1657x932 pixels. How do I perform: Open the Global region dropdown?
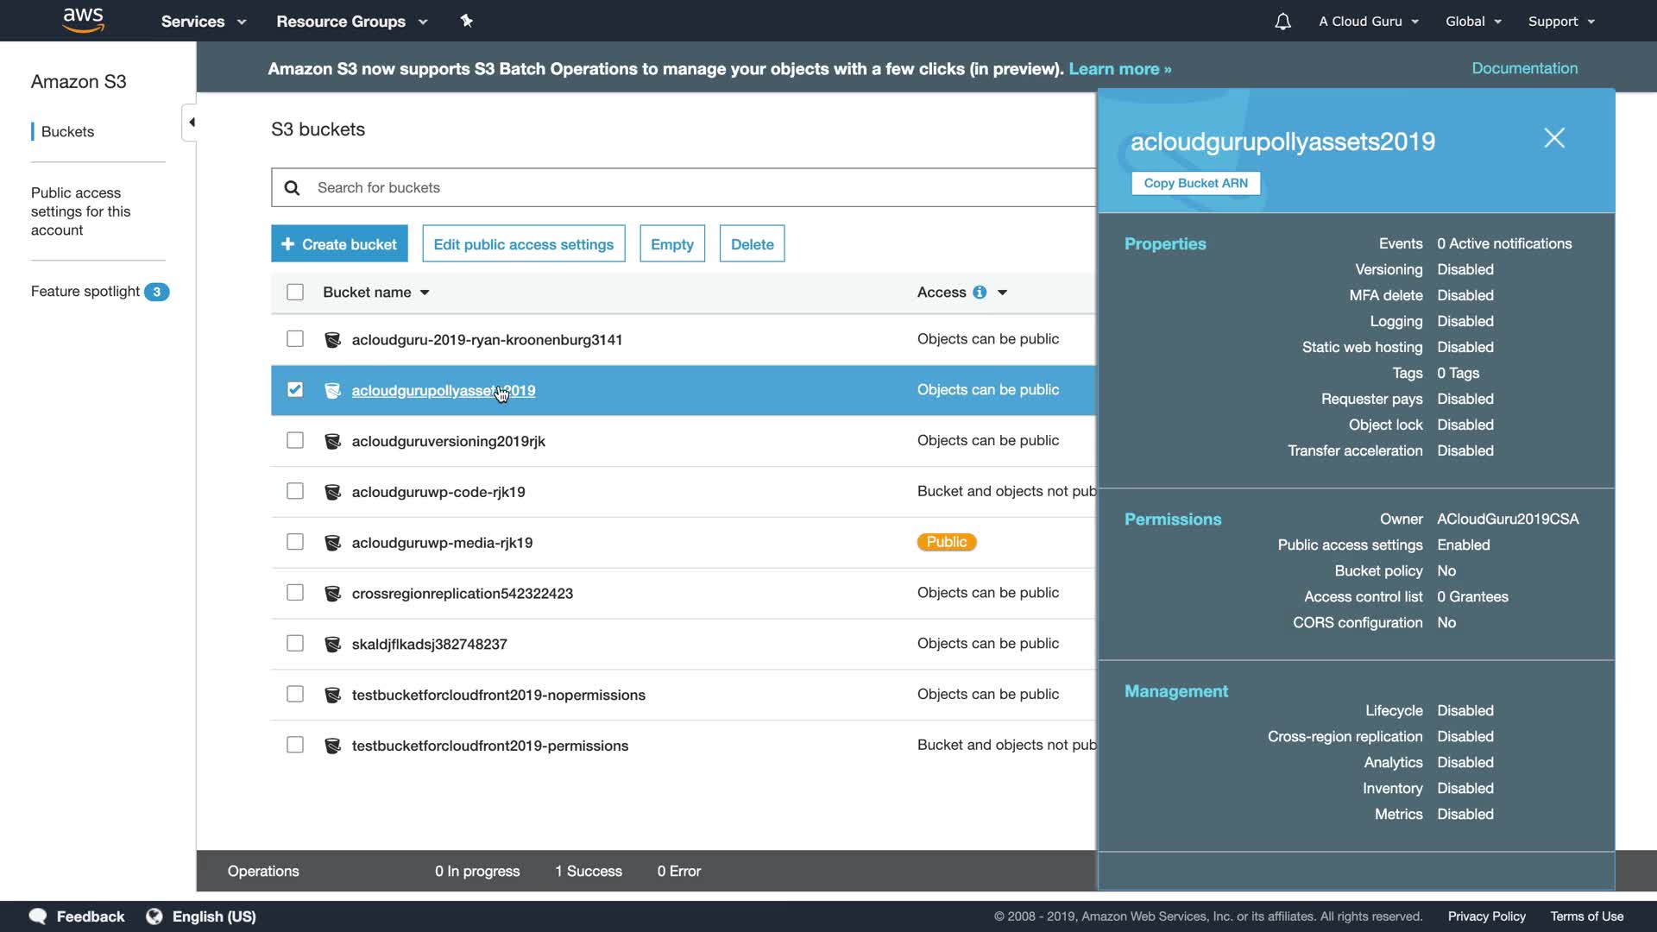point(1473,22)
